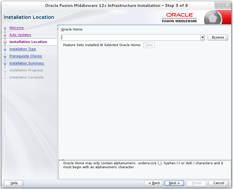
Task: Click the greyed-out Installation Complete step
Action: click(26, 77)
